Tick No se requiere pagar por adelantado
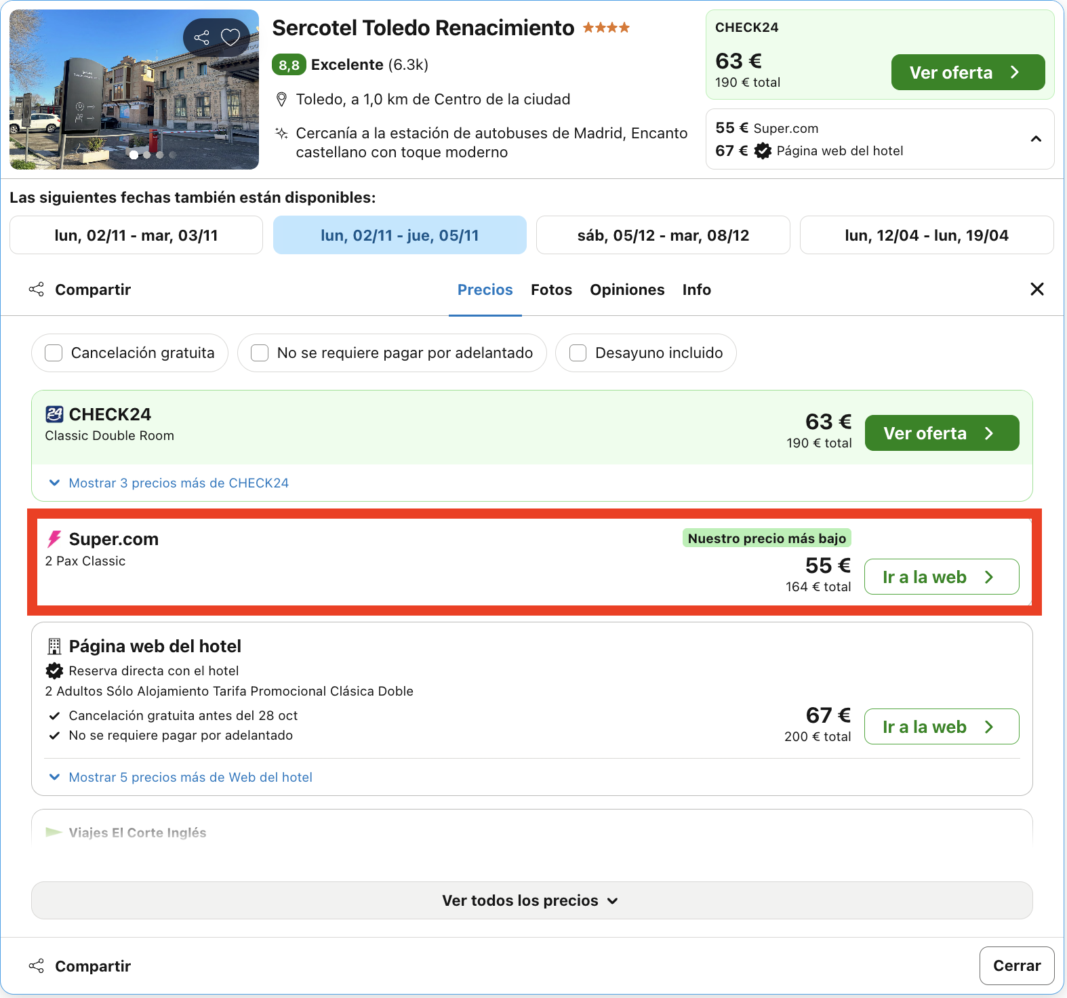Screen dimensions: 1067x998 click(260, 353)
